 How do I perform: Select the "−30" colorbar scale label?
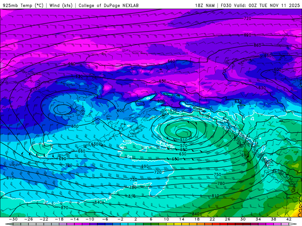click(13, 219)
